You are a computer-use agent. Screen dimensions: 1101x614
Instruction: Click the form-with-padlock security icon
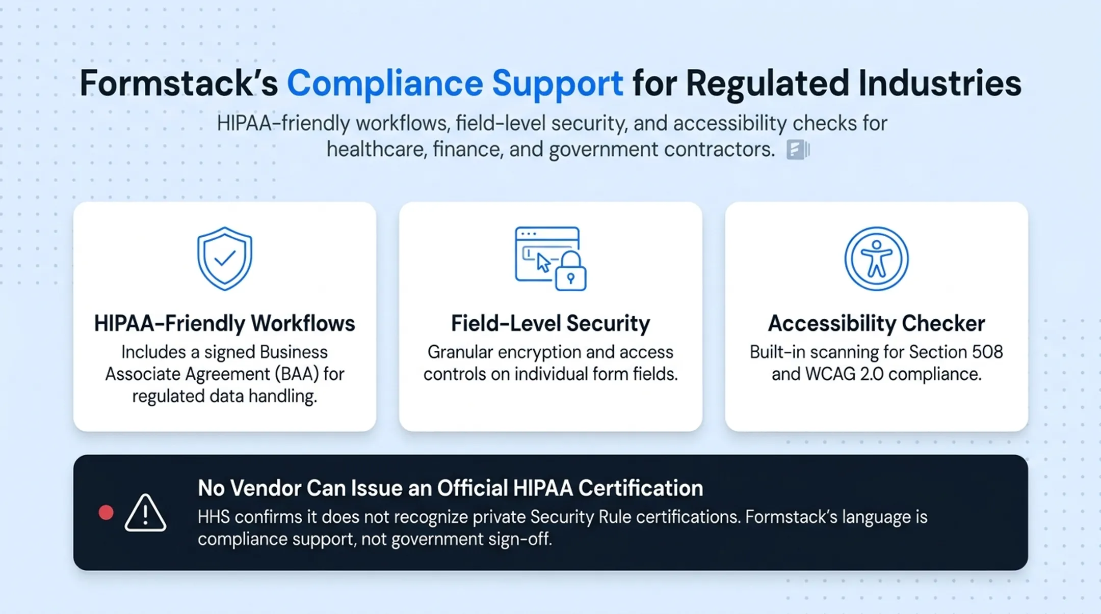[550, 259]
